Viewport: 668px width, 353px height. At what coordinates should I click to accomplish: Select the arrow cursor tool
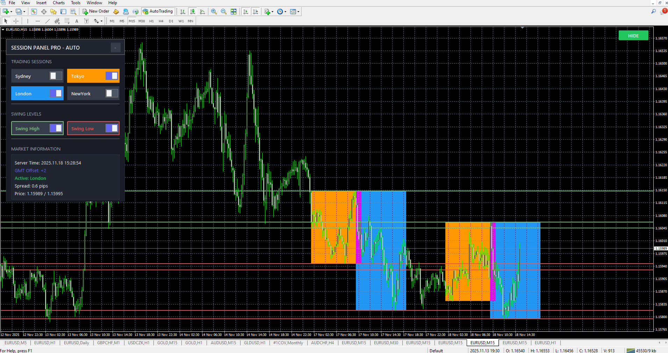[6, 21]
